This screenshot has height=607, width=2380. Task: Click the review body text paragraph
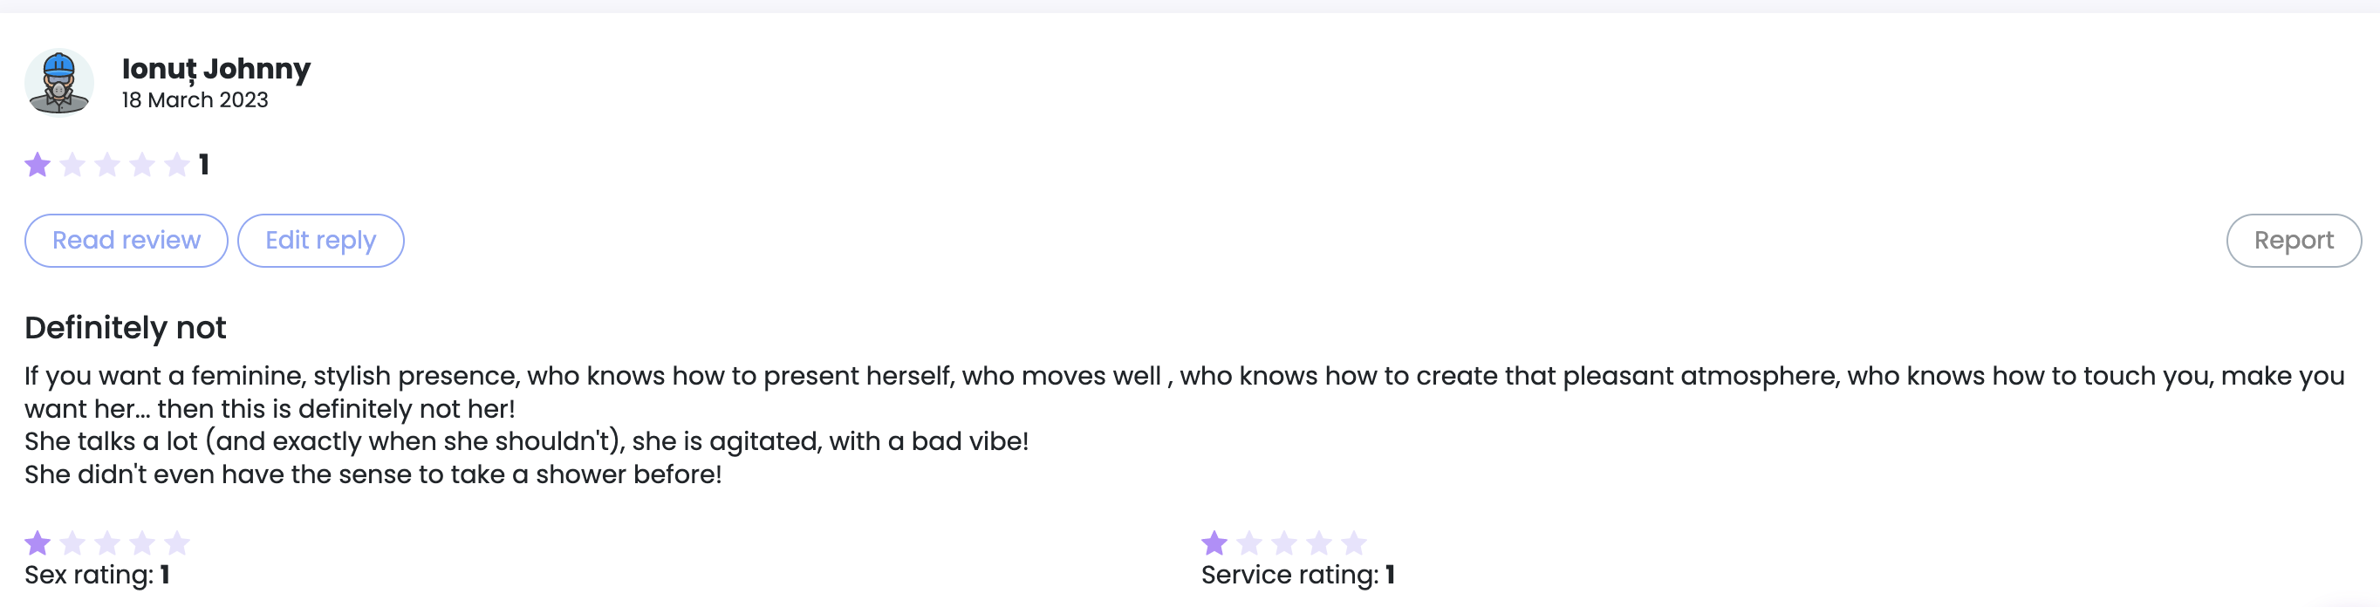click(x=1185, y=425)
